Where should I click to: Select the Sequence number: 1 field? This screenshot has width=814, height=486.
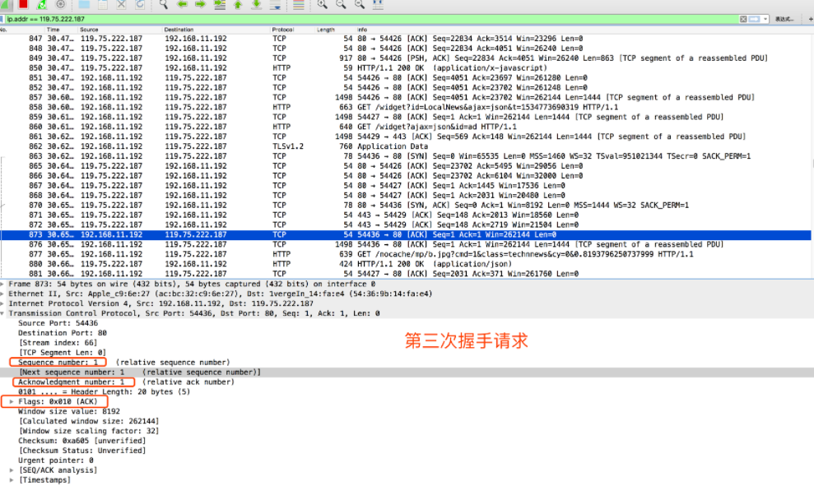(58, 363)
